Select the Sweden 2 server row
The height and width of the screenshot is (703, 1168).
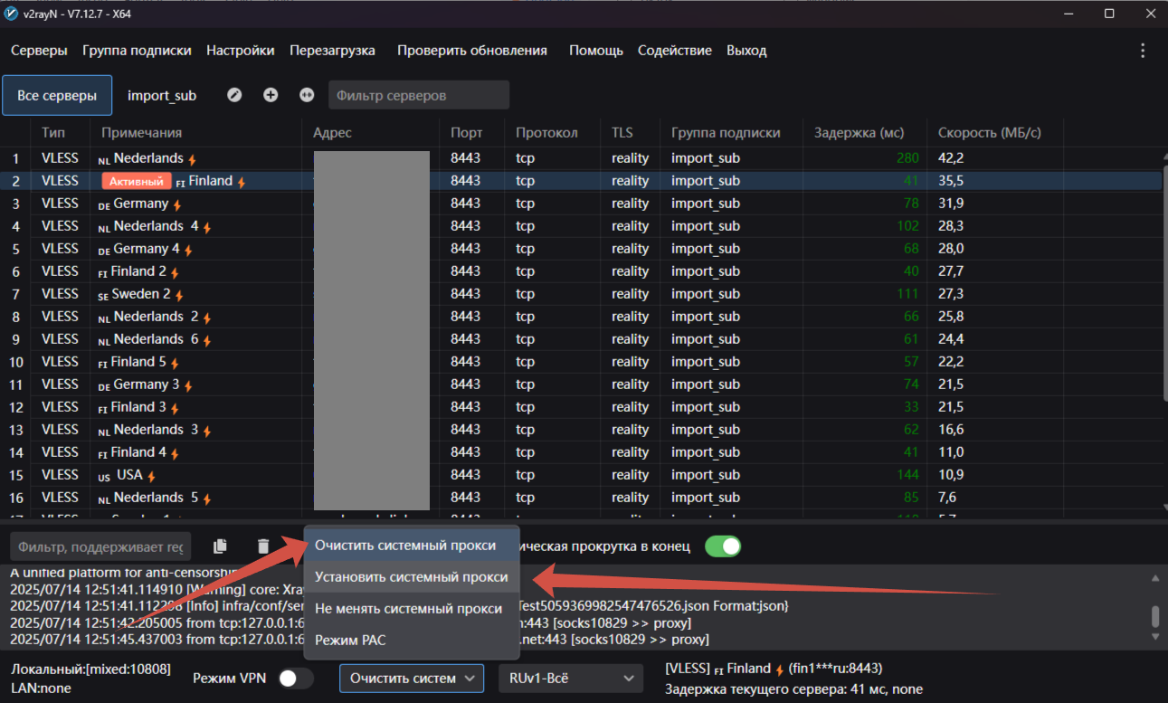pyautogui.click(x=581, y=294)
